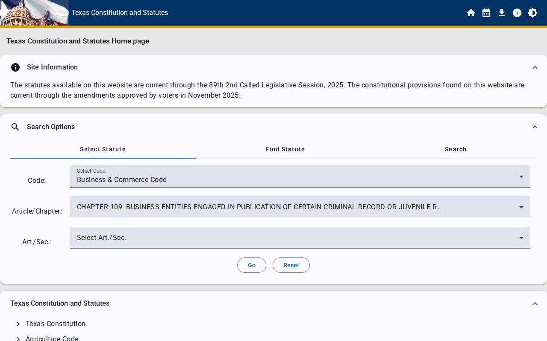
Task: Switch to Select Statute tab
Action: 103,149
